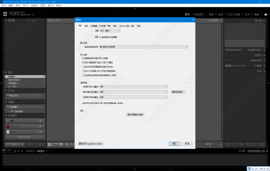
Task: Switch to the 预设 presets tab
Action: point(86,26)
